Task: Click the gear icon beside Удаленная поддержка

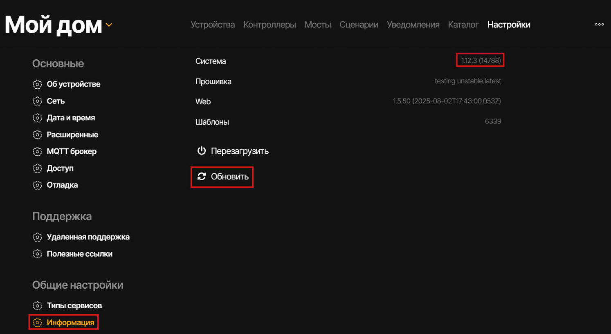Action: coord(37,237)
